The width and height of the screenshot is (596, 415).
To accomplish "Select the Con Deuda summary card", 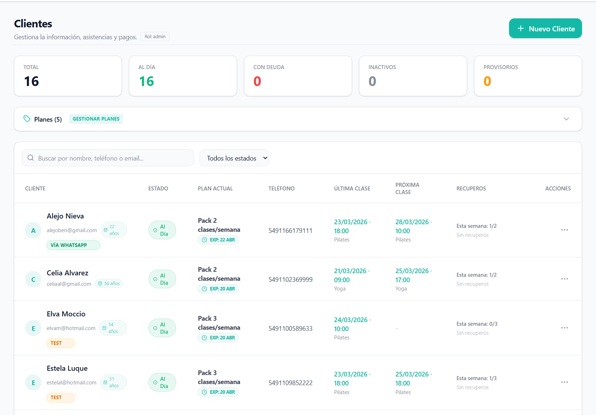I will click(298, 76).
